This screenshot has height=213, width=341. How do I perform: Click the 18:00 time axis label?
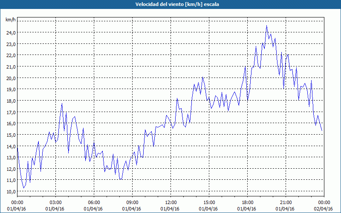click(248, 203)
